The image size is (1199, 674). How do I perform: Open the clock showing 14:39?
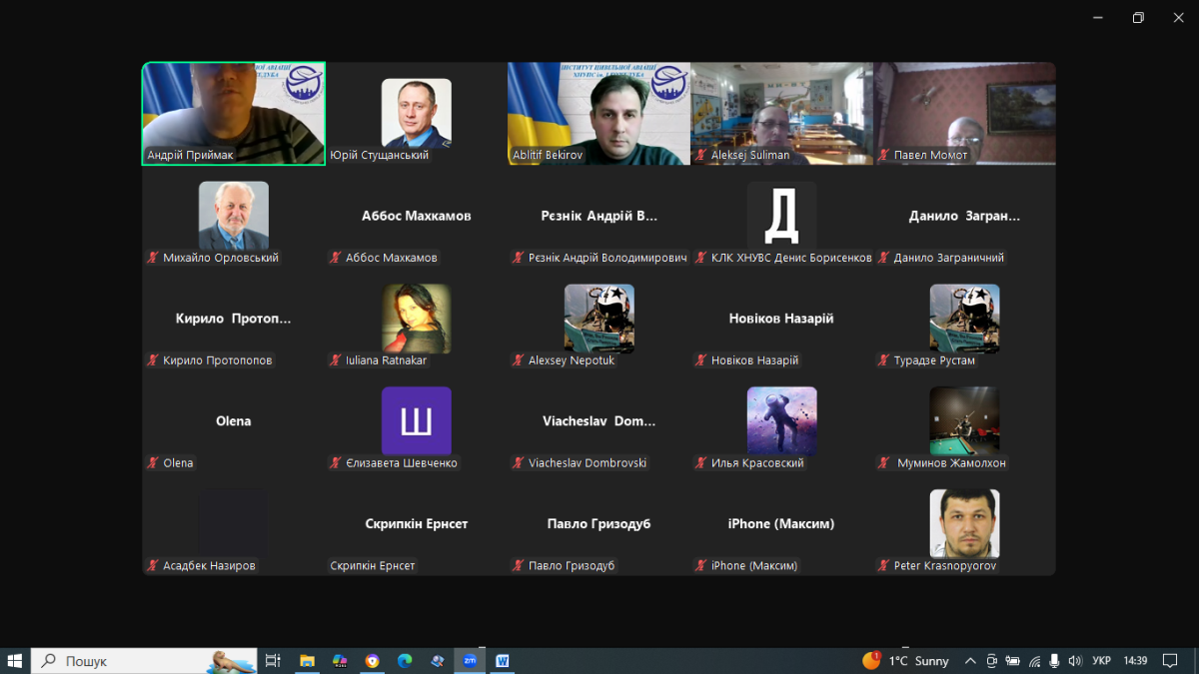click(1136, 661)
